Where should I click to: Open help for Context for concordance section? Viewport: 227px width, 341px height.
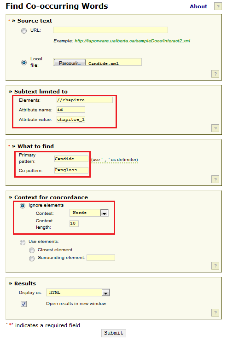click(215, 266)
